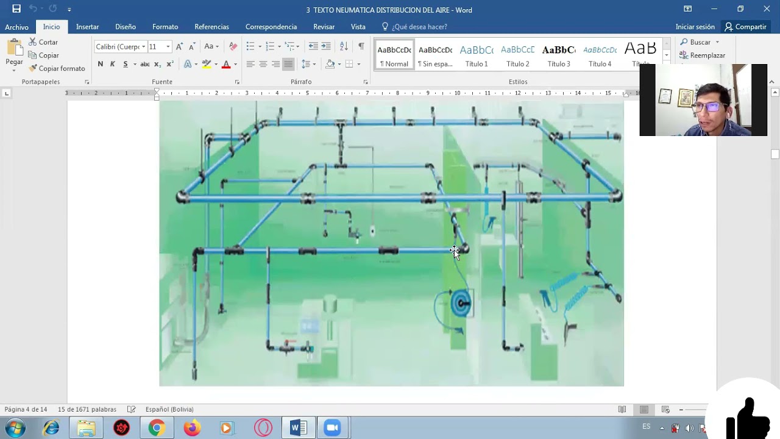Switch to the Correspondencia tab
Screen dimensions: 780x439
(271, 27)
